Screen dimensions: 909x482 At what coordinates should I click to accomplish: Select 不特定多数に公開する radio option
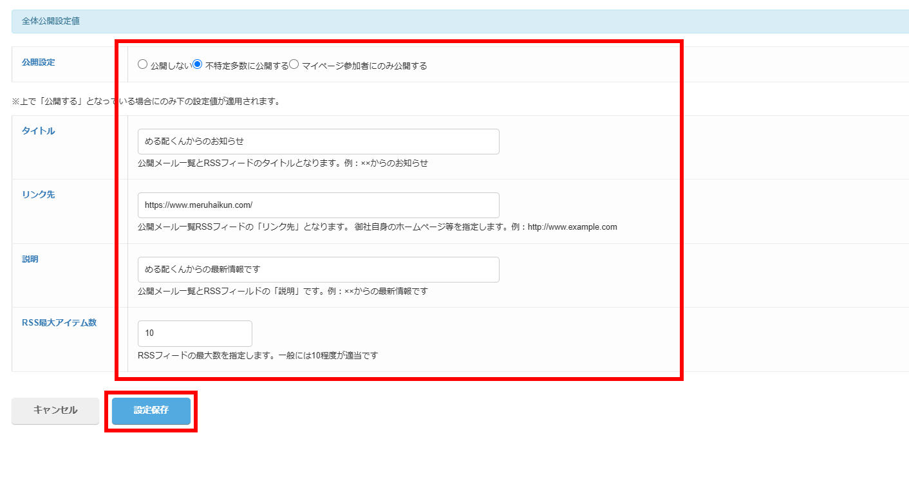click(198, 64)
